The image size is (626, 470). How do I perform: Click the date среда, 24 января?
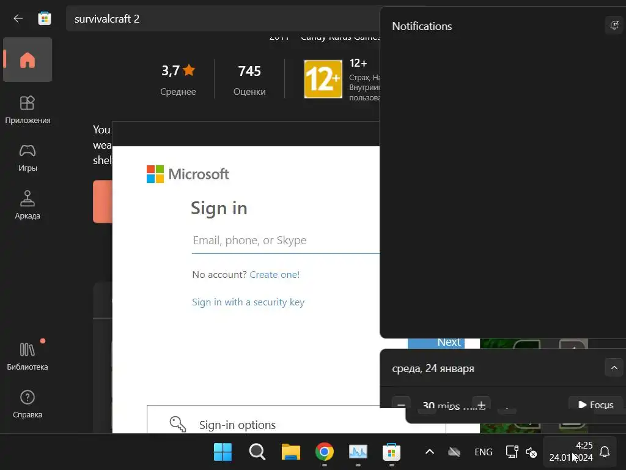click(x=433, y=368)
